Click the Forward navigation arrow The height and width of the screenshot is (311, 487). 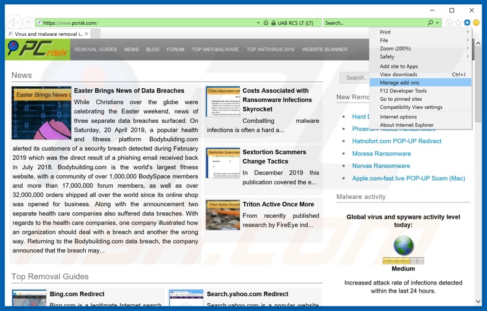pyautogui.click(x=28, y=23)
